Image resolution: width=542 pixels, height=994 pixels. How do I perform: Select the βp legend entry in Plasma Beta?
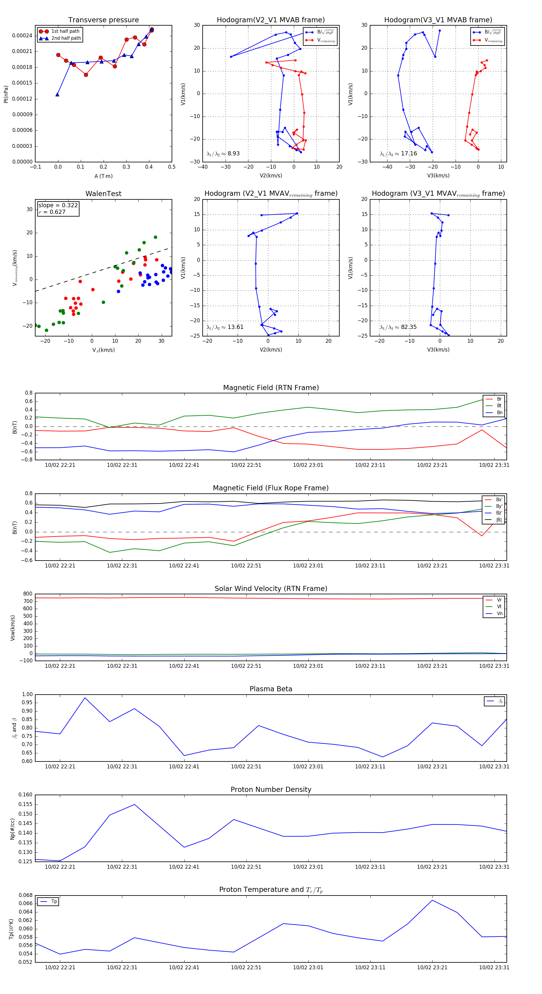tap(494, 701)
